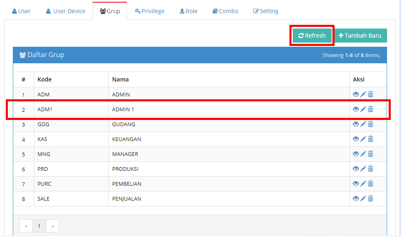Click the PENJUALAN name cell
This screenshot has height=237, width=404.
point(229,199)
